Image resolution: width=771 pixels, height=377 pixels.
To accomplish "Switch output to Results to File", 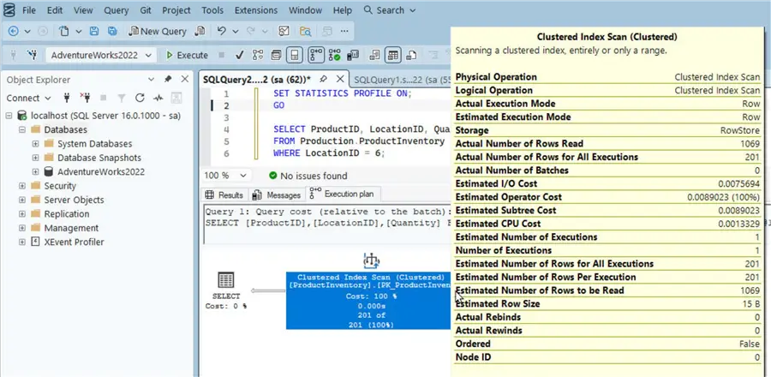I will click(411, 55).
